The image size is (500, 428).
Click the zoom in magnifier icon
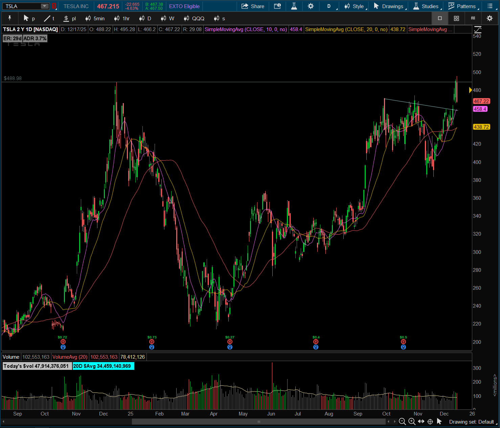point(412,422)
